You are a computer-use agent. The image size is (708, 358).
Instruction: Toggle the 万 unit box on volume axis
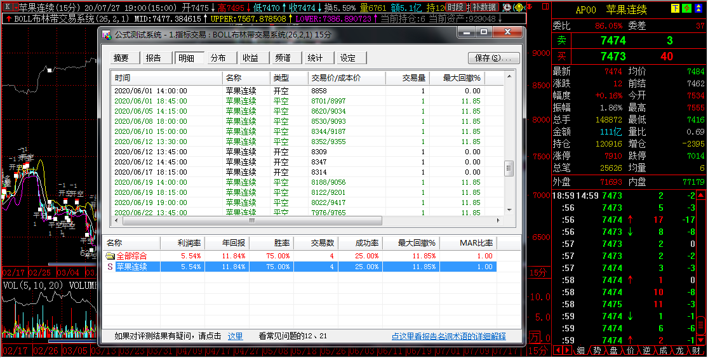pyautogui.click(x=535, y=336)
